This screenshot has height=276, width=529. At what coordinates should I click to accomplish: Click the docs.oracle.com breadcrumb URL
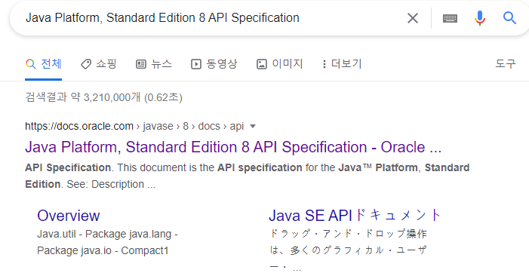click(x=134, y=127)
